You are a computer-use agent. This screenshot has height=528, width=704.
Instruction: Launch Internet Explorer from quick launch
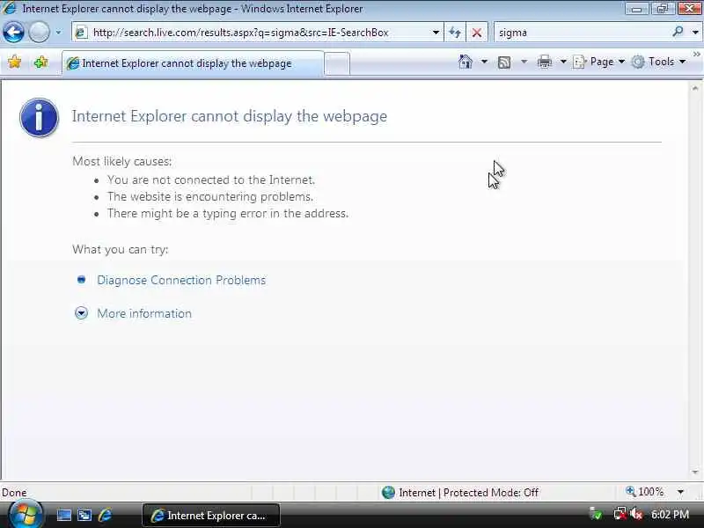pos(105,515)
